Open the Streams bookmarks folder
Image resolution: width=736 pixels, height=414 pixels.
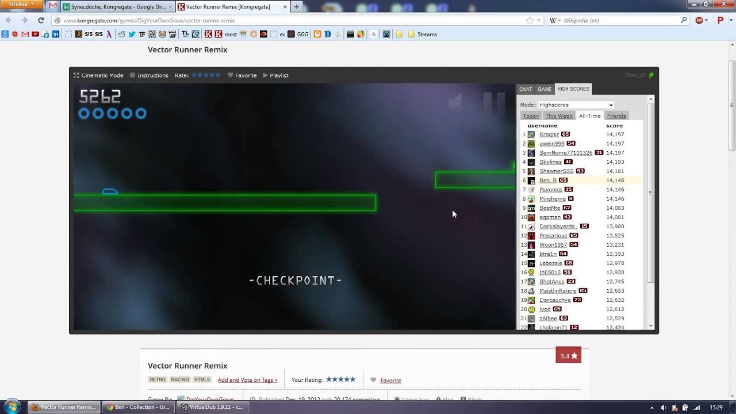pyautogui.click(x=423, y=34)
